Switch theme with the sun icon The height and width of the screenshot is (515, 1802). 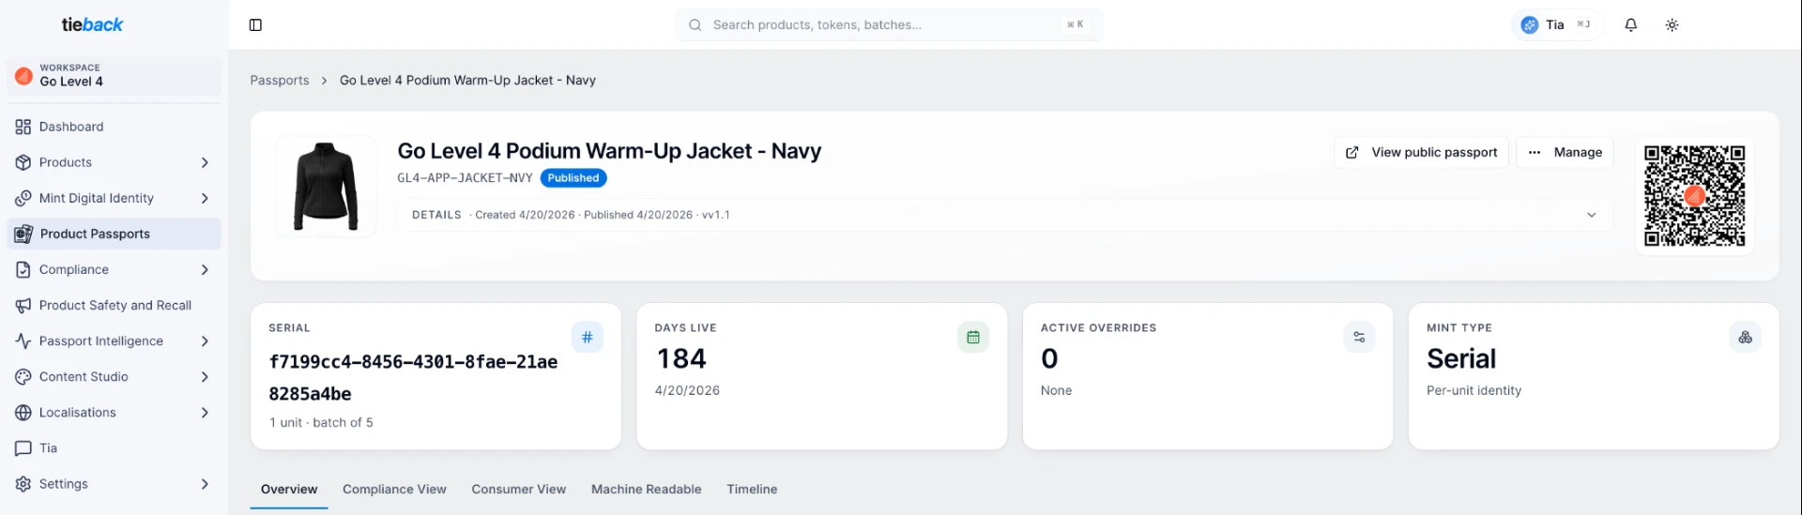point(1672,25)
